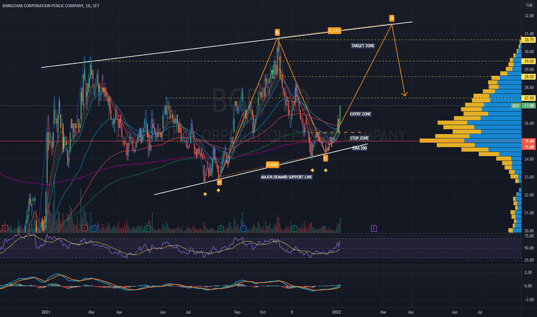Click the EMA 200 text annotation
The image size is (537, 317).
360,148
